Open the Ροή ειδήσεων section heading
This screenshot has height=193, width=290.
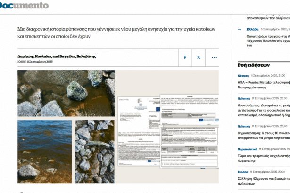tap(253, 65)
